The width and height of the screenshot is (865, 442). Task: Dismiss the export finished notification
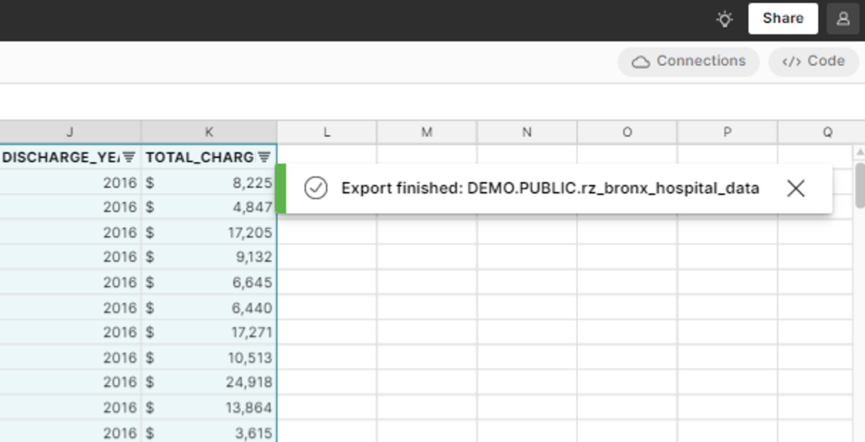coord(796,188)
